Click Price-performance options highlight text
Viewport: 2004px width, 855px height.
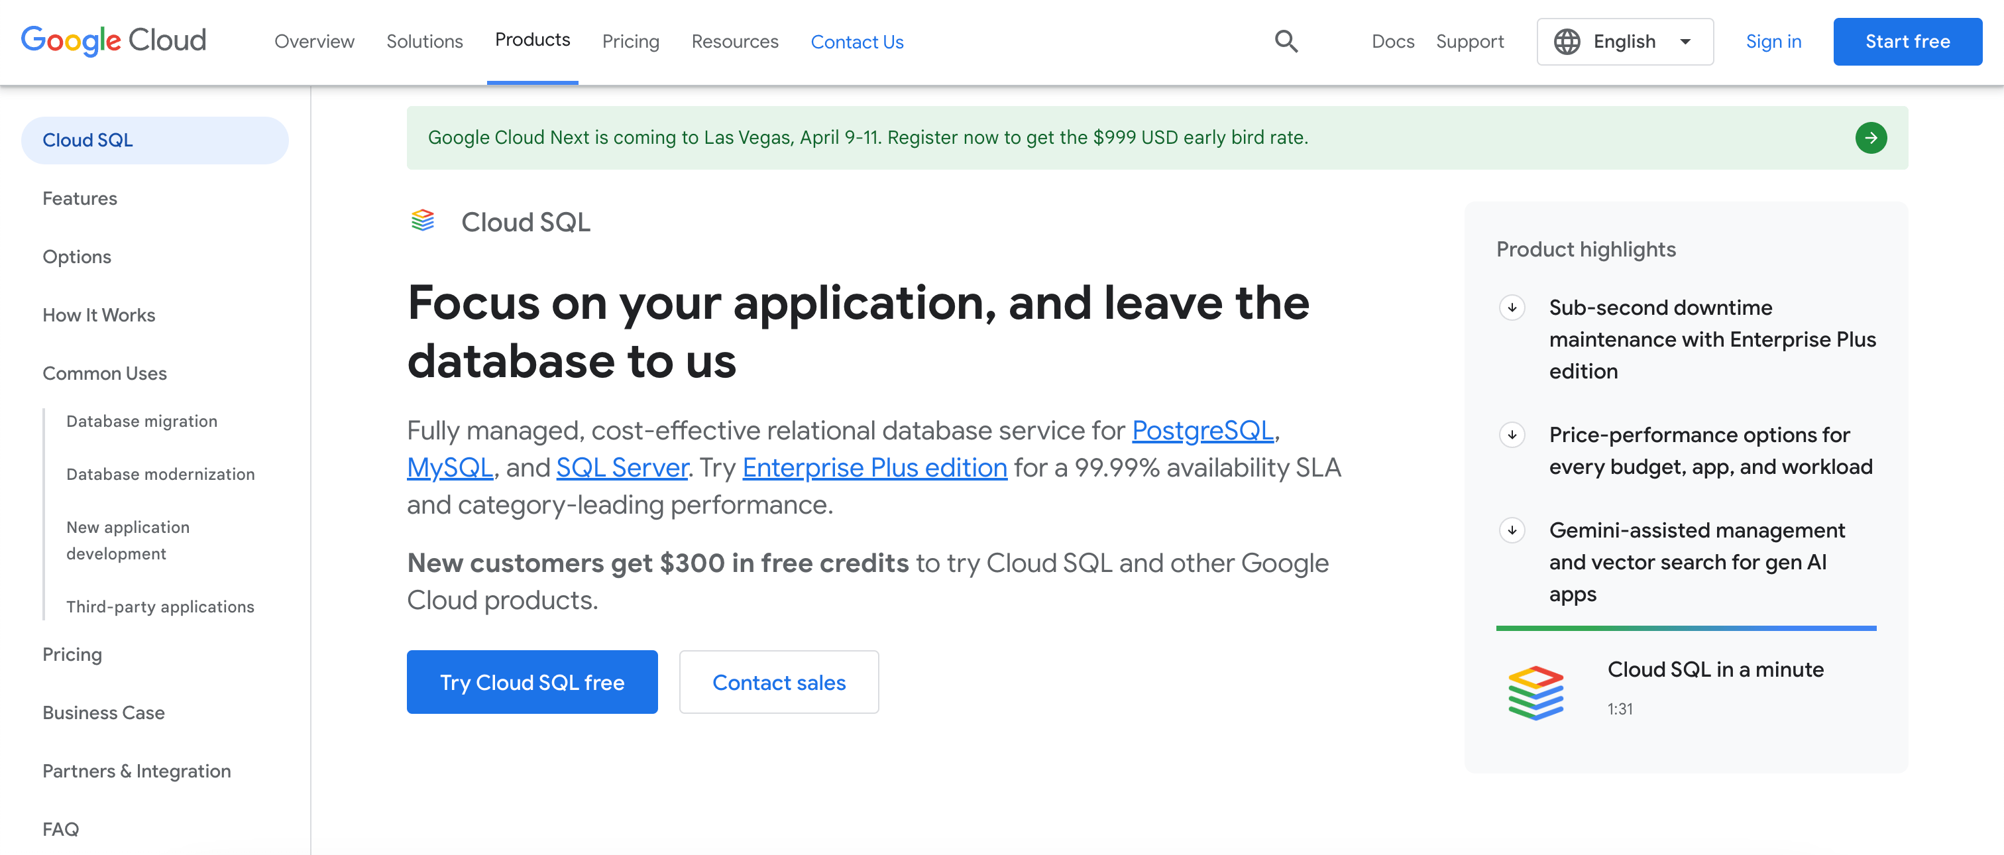pyautogui.click(x=1710, y=451)
